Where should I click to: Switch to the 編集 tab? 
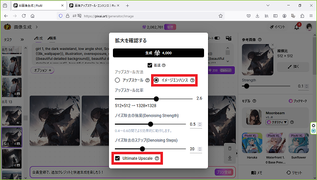coord(52,38)
